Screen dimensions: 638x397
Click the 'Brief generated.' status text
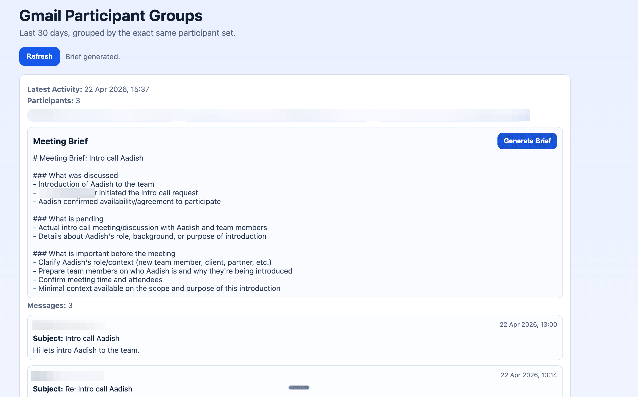coord(93,57)
